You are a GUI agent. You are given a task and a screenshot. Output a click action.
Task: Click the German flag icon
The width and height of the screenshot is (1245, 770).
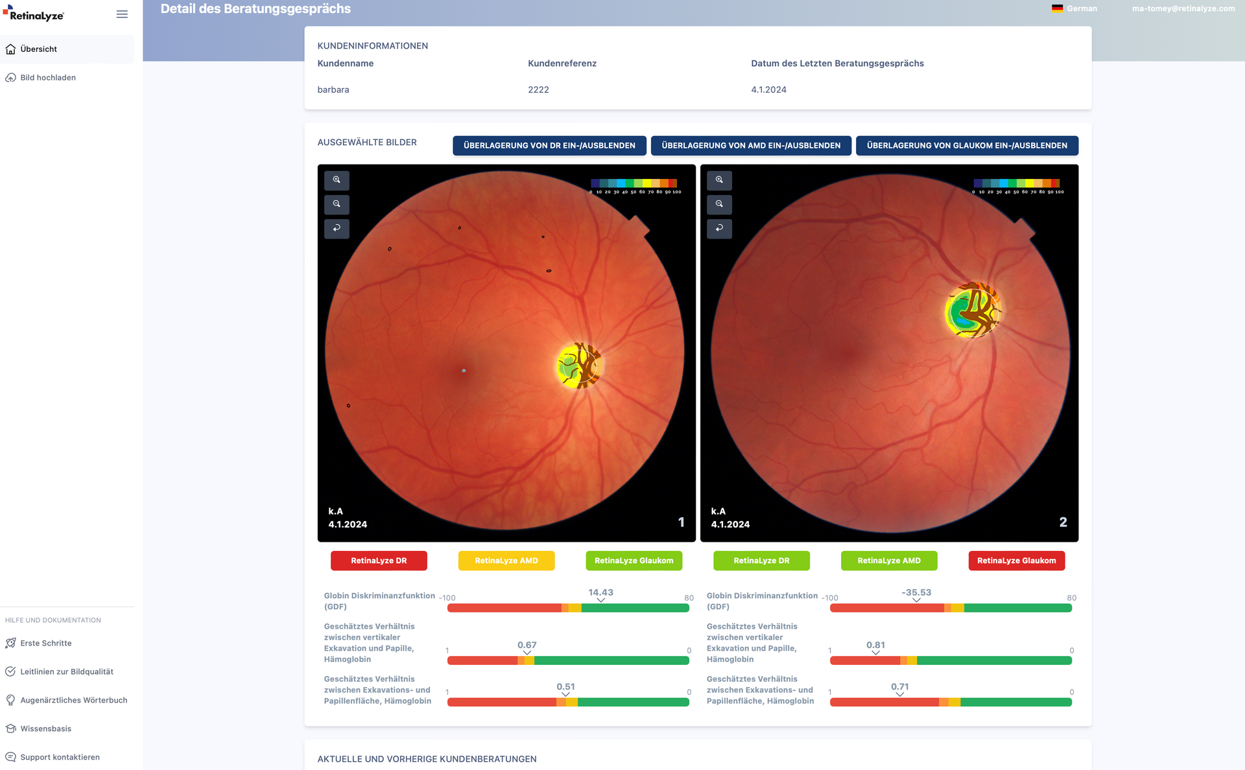coord(1057,8)
